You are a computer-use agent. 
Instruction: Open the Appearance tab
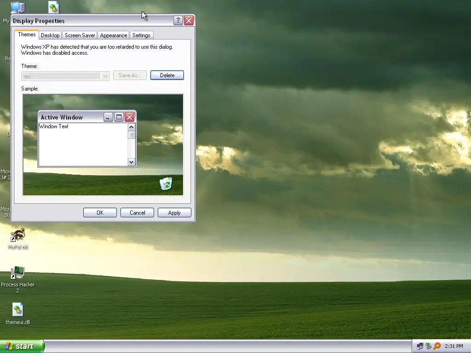[x=113, y=35]
